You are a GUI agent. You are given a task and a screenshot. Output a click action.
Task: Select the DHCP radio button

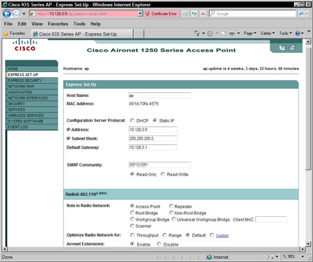point(133,121)
